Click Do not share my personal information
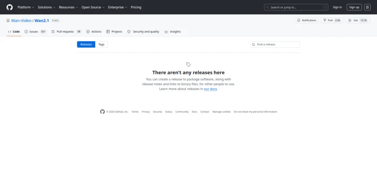This screenshot has height=185, width=377. click(x=255, y=112)
